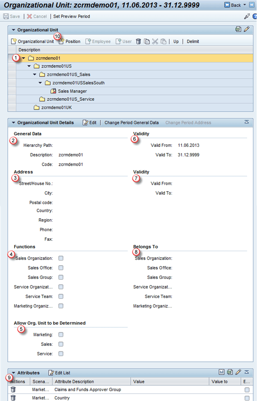Click the Delimit button
257x401 pixels.
point(193,41)
